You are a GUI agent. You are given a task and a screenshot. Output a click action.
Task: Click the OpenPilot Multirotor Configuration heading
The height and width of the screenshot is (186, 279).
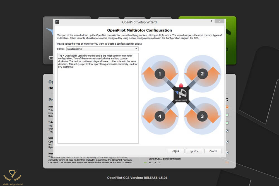coord(139,30)
